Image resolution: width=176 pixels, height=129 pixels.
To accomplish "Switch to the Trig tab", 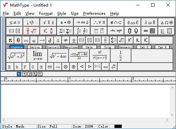I will point(108,47).
